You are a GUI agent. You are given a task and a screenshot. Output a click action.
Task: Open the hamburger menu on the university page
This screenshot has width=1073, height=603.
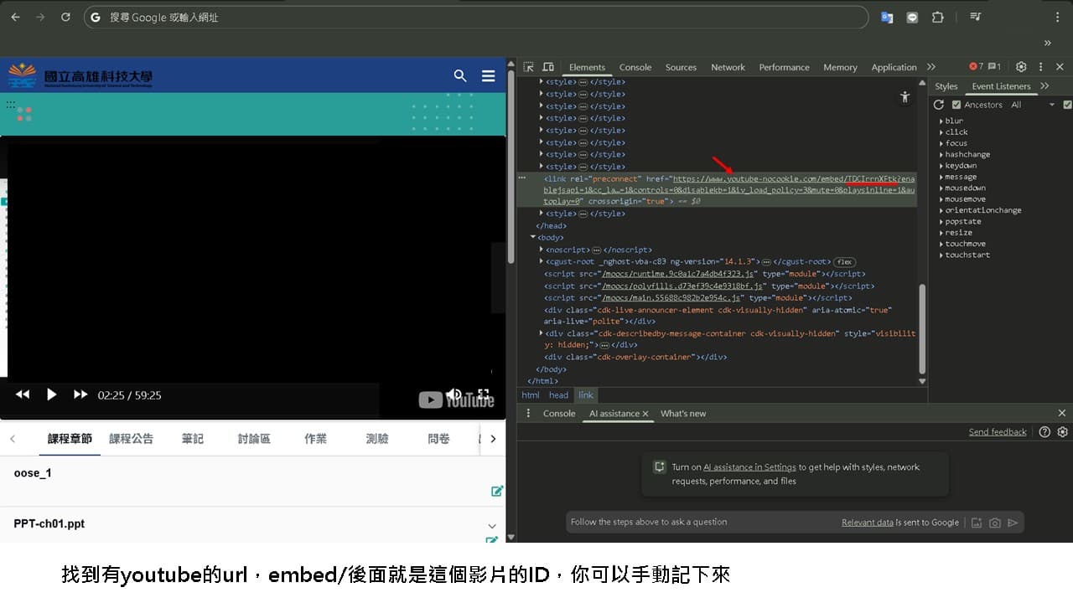pyautogui.click(x=489, y=76)
